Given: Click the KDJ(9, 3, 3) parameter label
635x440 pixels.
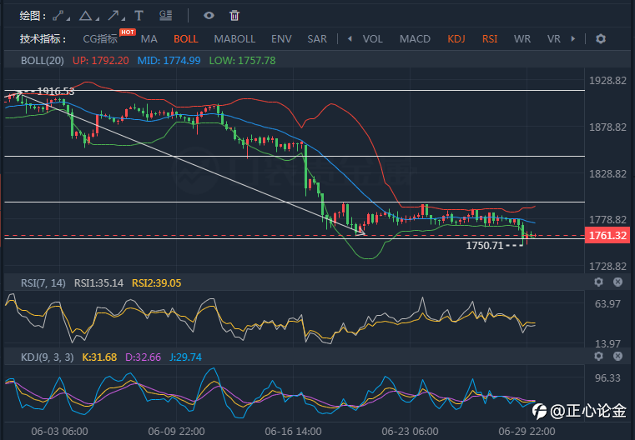Looking at the screenshot, I should point(47,357).
